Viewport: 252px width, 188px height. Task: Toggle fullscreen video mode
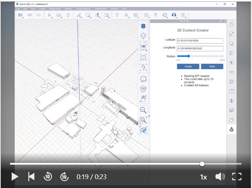point(237,177)
